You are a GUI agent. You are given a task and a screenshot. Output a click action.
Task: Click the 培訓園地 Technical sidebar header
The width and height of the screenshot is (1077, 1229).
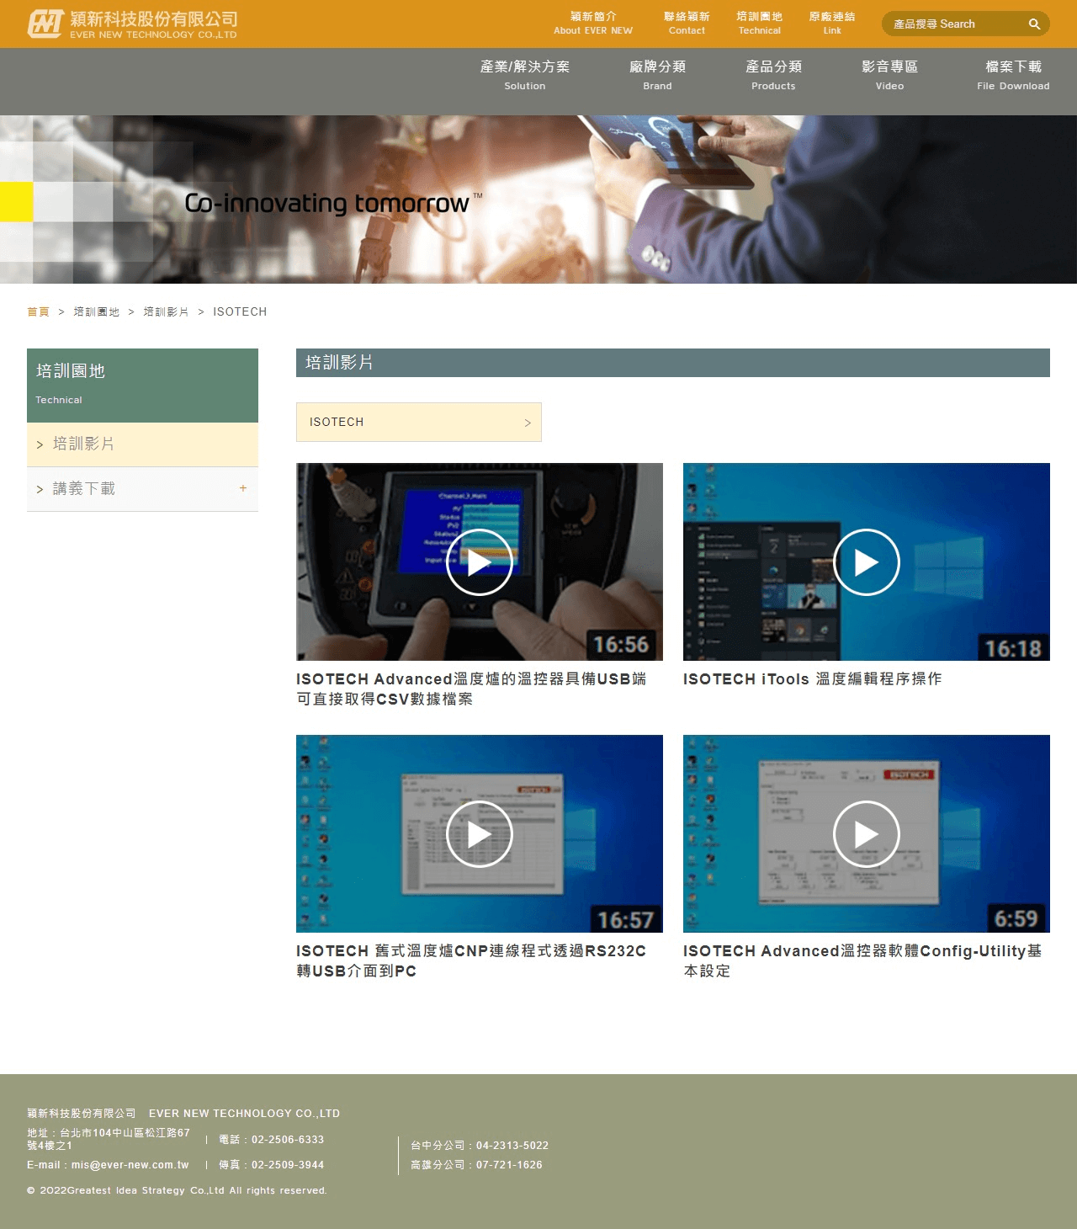pyautogui.click(x=142, y=386)
